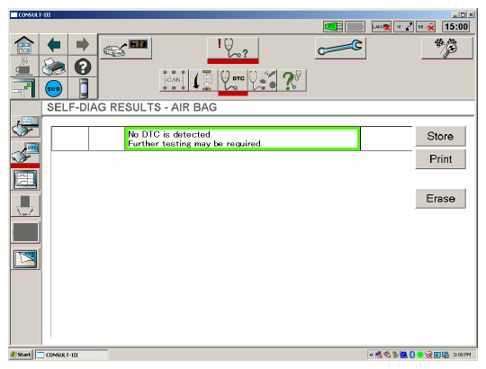The height and width of the screenshot is (369, 486).
Task: Open the data monitor sidebar icon
Action: (x=25, y=179)
